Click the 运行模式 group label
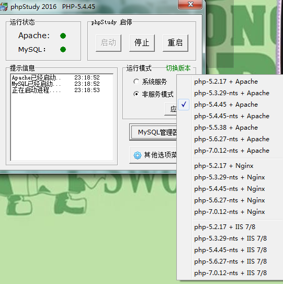This screenshot has height=284, width=283. (x=139, y=68)
